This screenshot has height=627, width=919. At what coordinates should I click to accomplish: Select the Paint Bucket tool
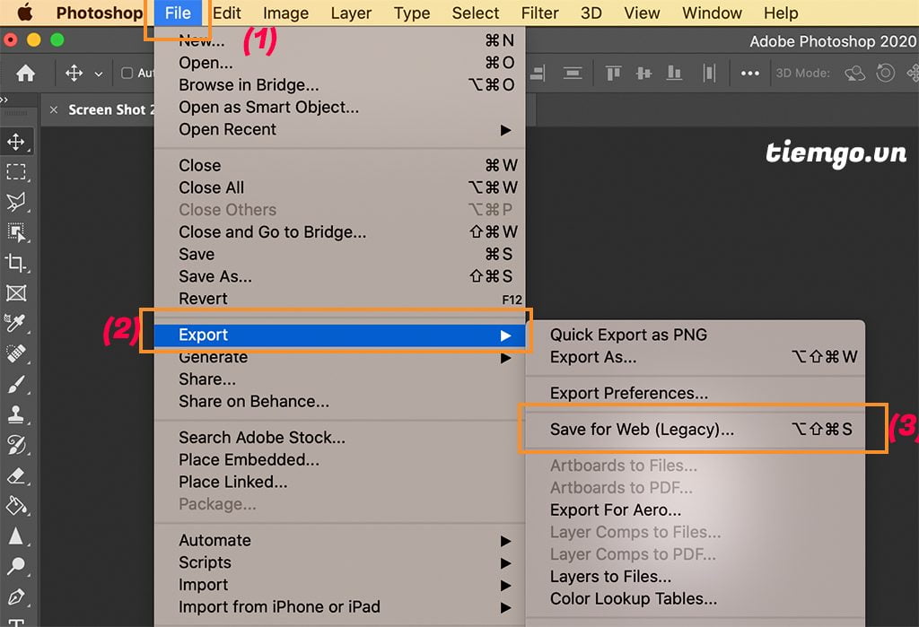pos(16,506)
